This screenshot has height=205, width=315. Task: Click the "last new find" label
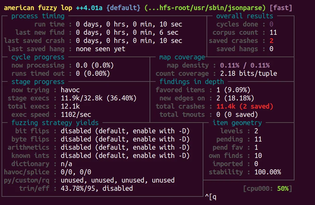tap(40, 33)
